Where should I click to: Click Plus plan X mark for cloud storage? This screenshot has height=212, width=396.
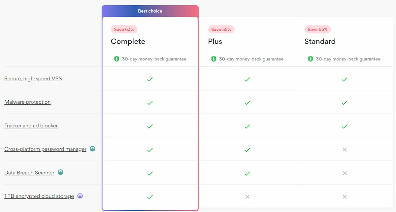pos(247,197)
